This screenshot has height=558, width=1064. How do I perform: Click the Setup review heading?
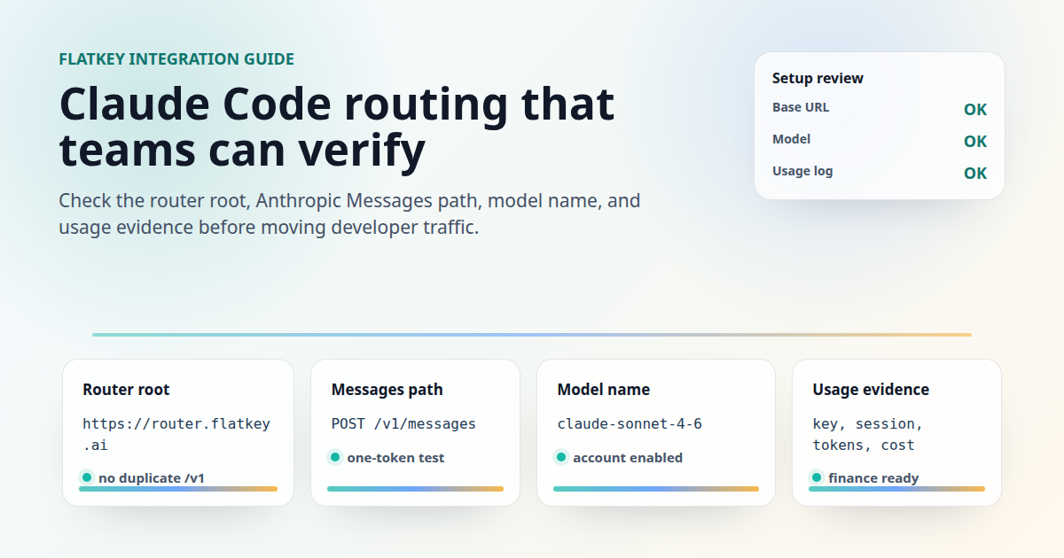pos(818,78)
